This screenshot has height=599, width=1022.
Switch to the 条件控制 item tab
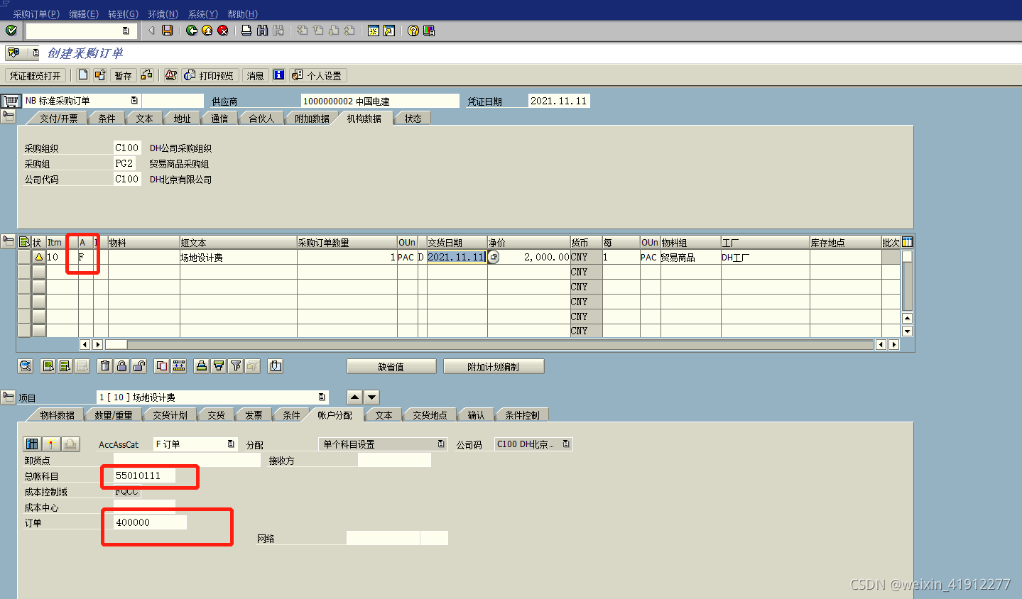pos(522,415)
